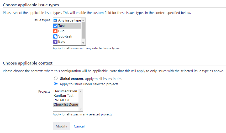Select KanBan Test project option
Image resolution: width=226 pixels, height=133 pixels.
[x=64, y=96]
